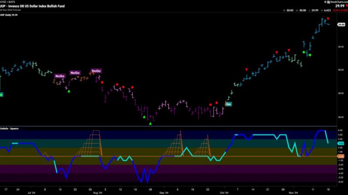Click the cyan 3.00 oscillator value tag
The image size is (348, 195).
point(341,143)
